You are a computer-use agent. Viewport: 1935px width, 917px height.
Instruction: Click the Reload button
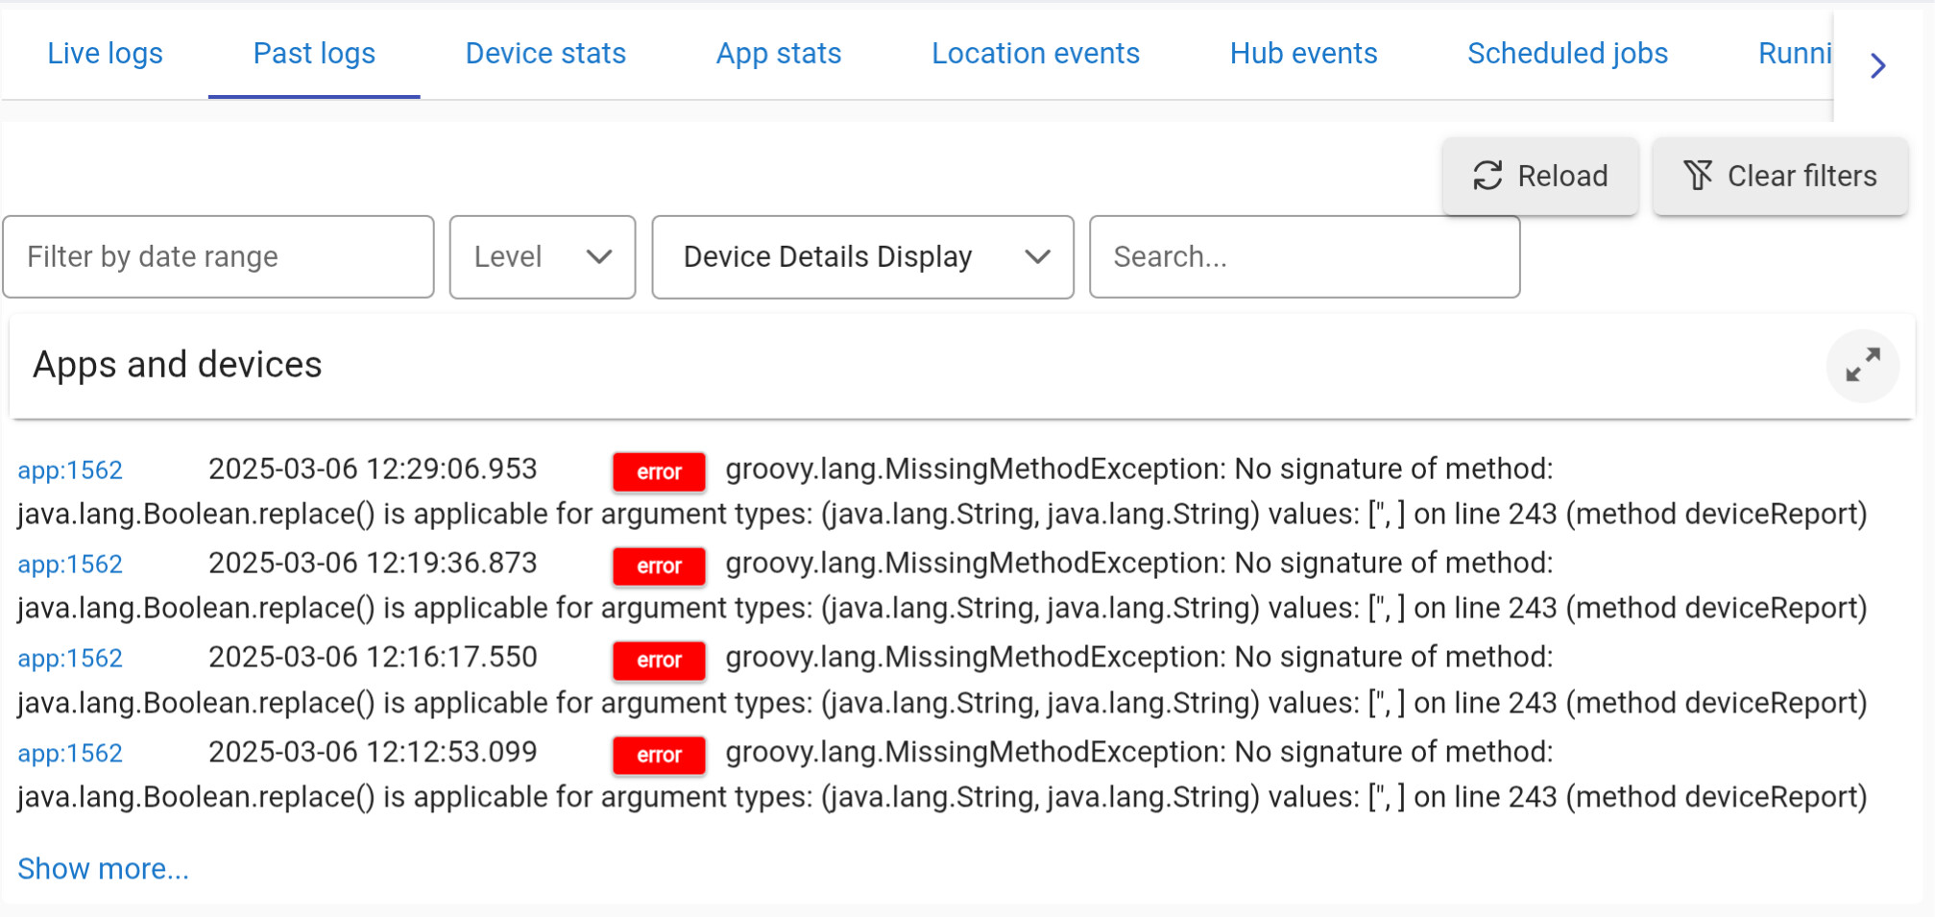pos(1540,176)
